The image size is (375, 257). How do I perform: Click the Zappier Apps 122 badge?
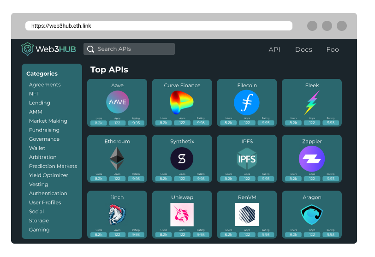[312, 179]
